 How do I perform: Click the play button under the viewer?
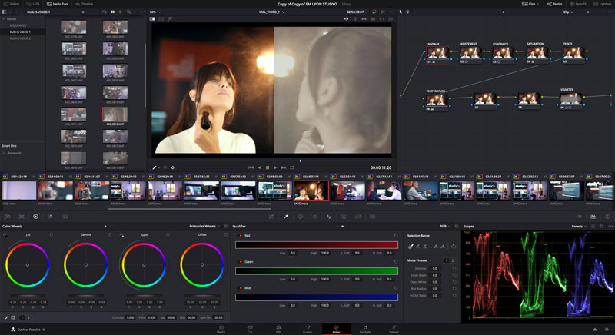tap(275, 167)
